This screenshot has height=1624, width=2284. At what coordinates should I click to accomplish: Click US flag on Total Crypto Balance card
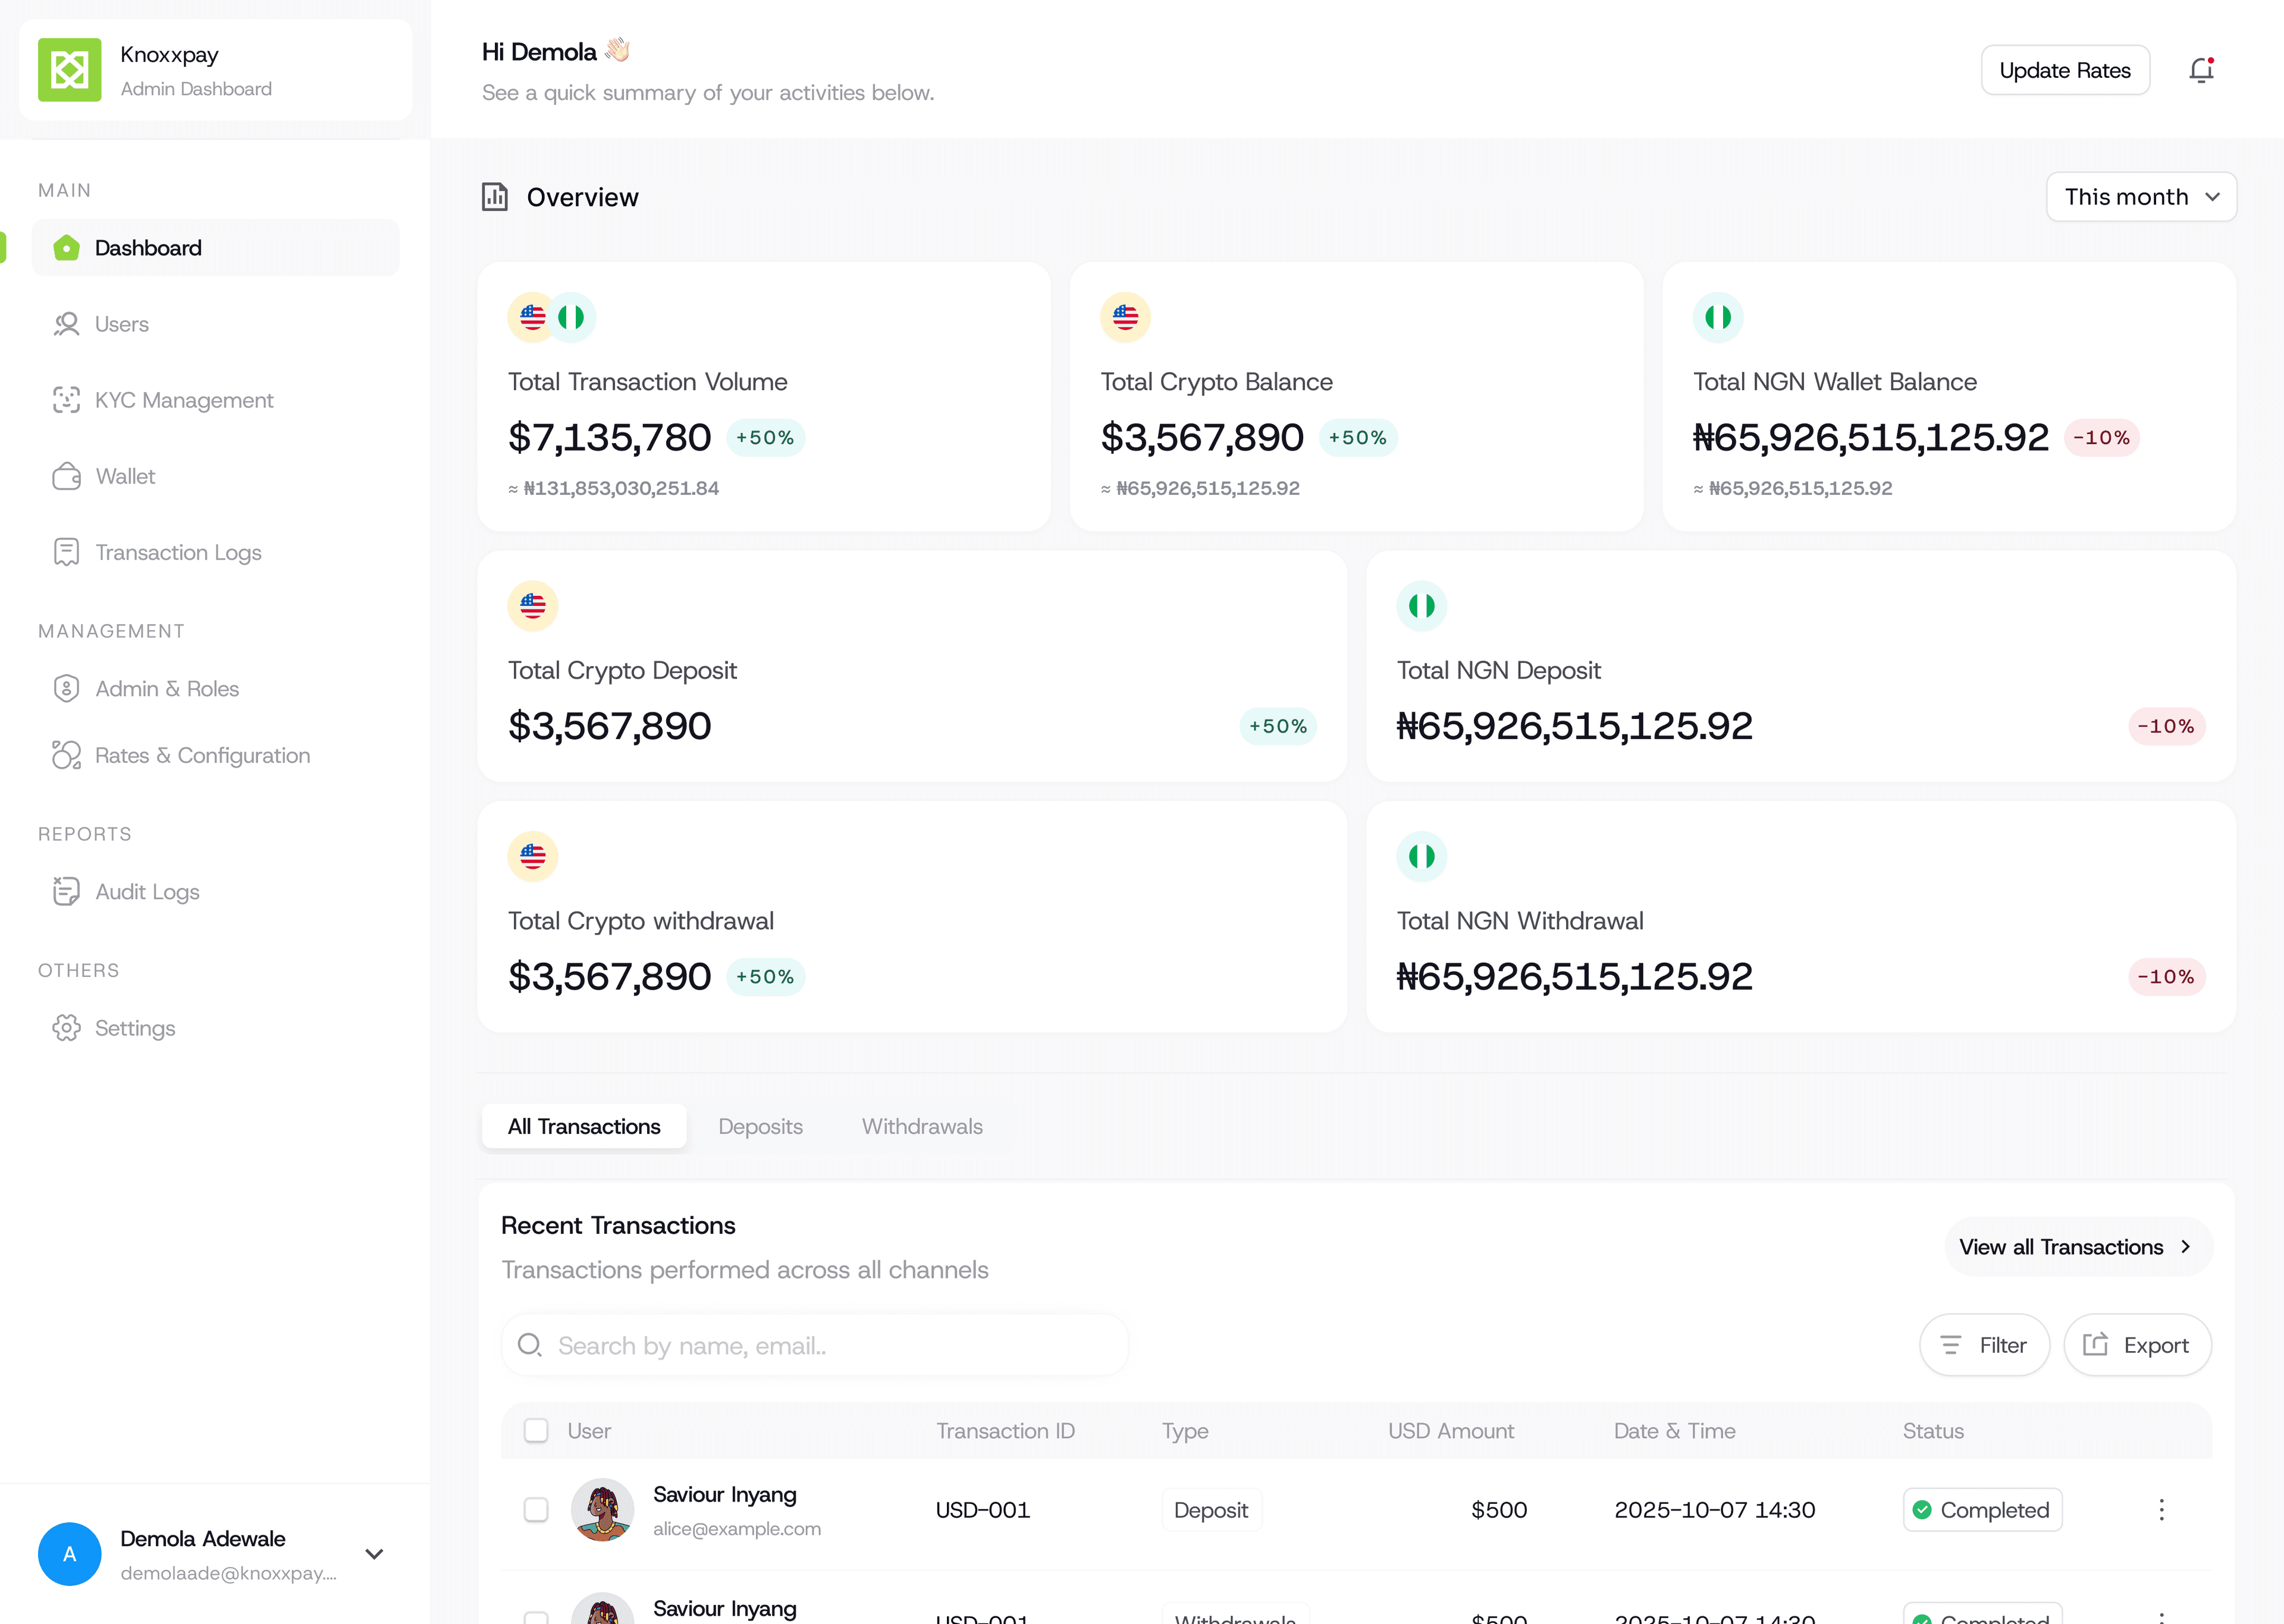point(1125,317)
